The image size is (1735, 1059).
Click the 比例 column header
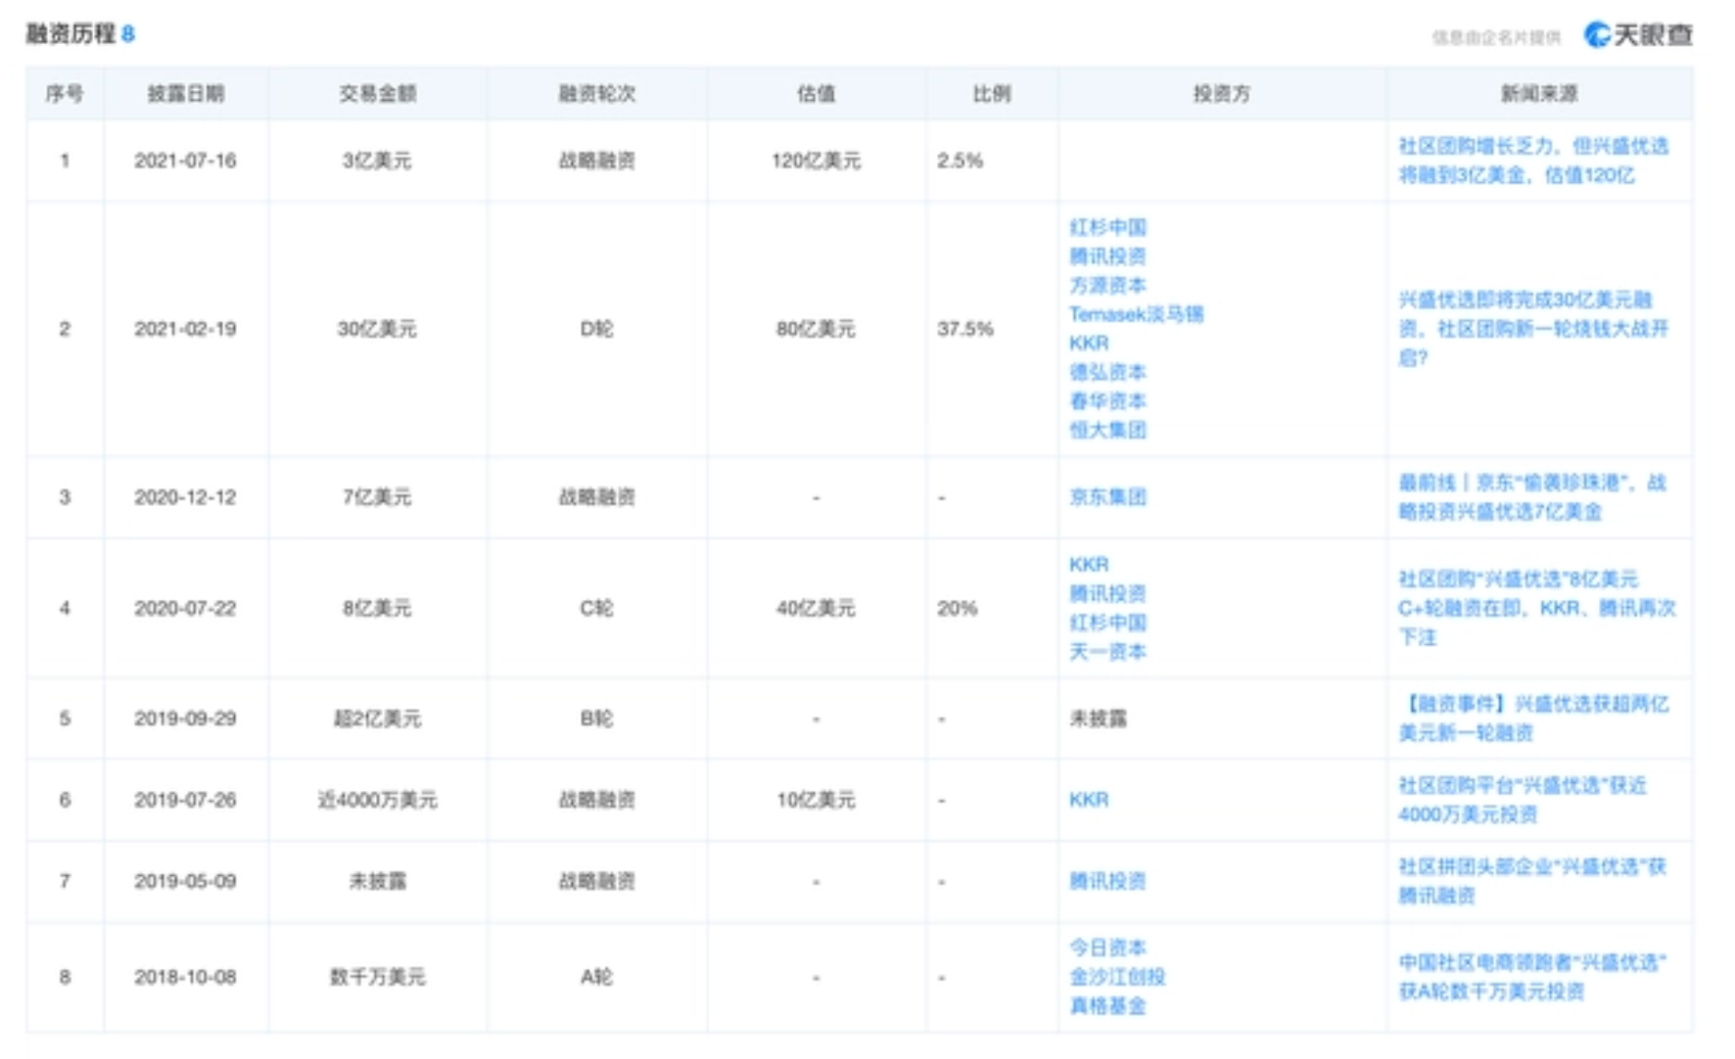992,94
